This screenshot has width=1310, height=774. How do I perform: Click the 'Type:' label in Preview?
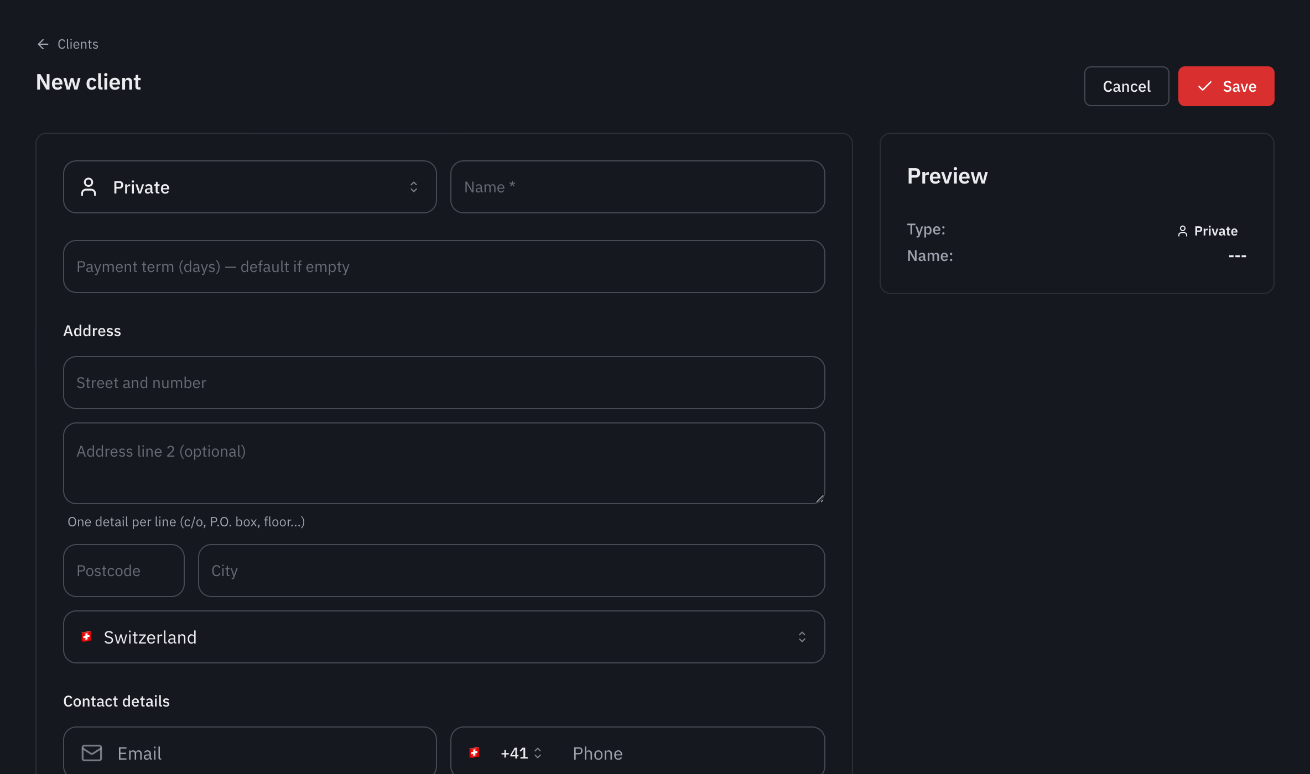(x=926, y=229)
